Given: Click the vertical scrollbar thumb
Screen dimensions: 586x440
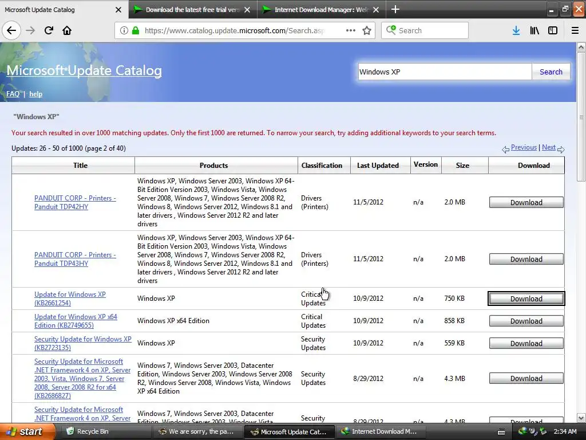Looking at the screenshot, I should (x=581, y=117).
